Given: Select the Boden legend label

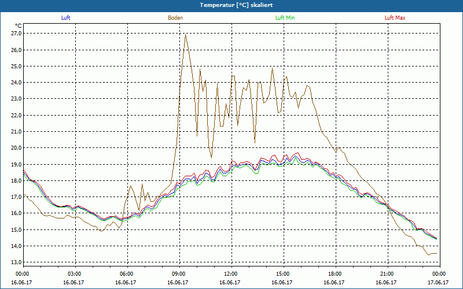Looking at the screenshot, I should (175, 18).
